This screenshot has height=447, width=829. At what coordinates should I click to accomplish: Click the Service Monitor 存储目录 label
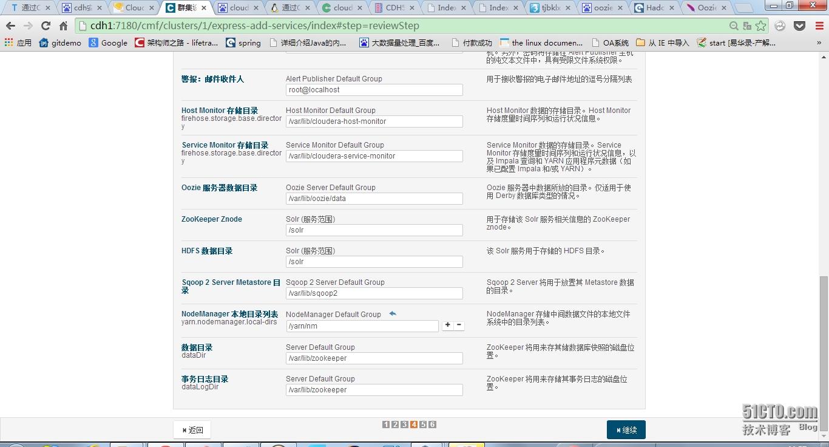coord(225,145)
